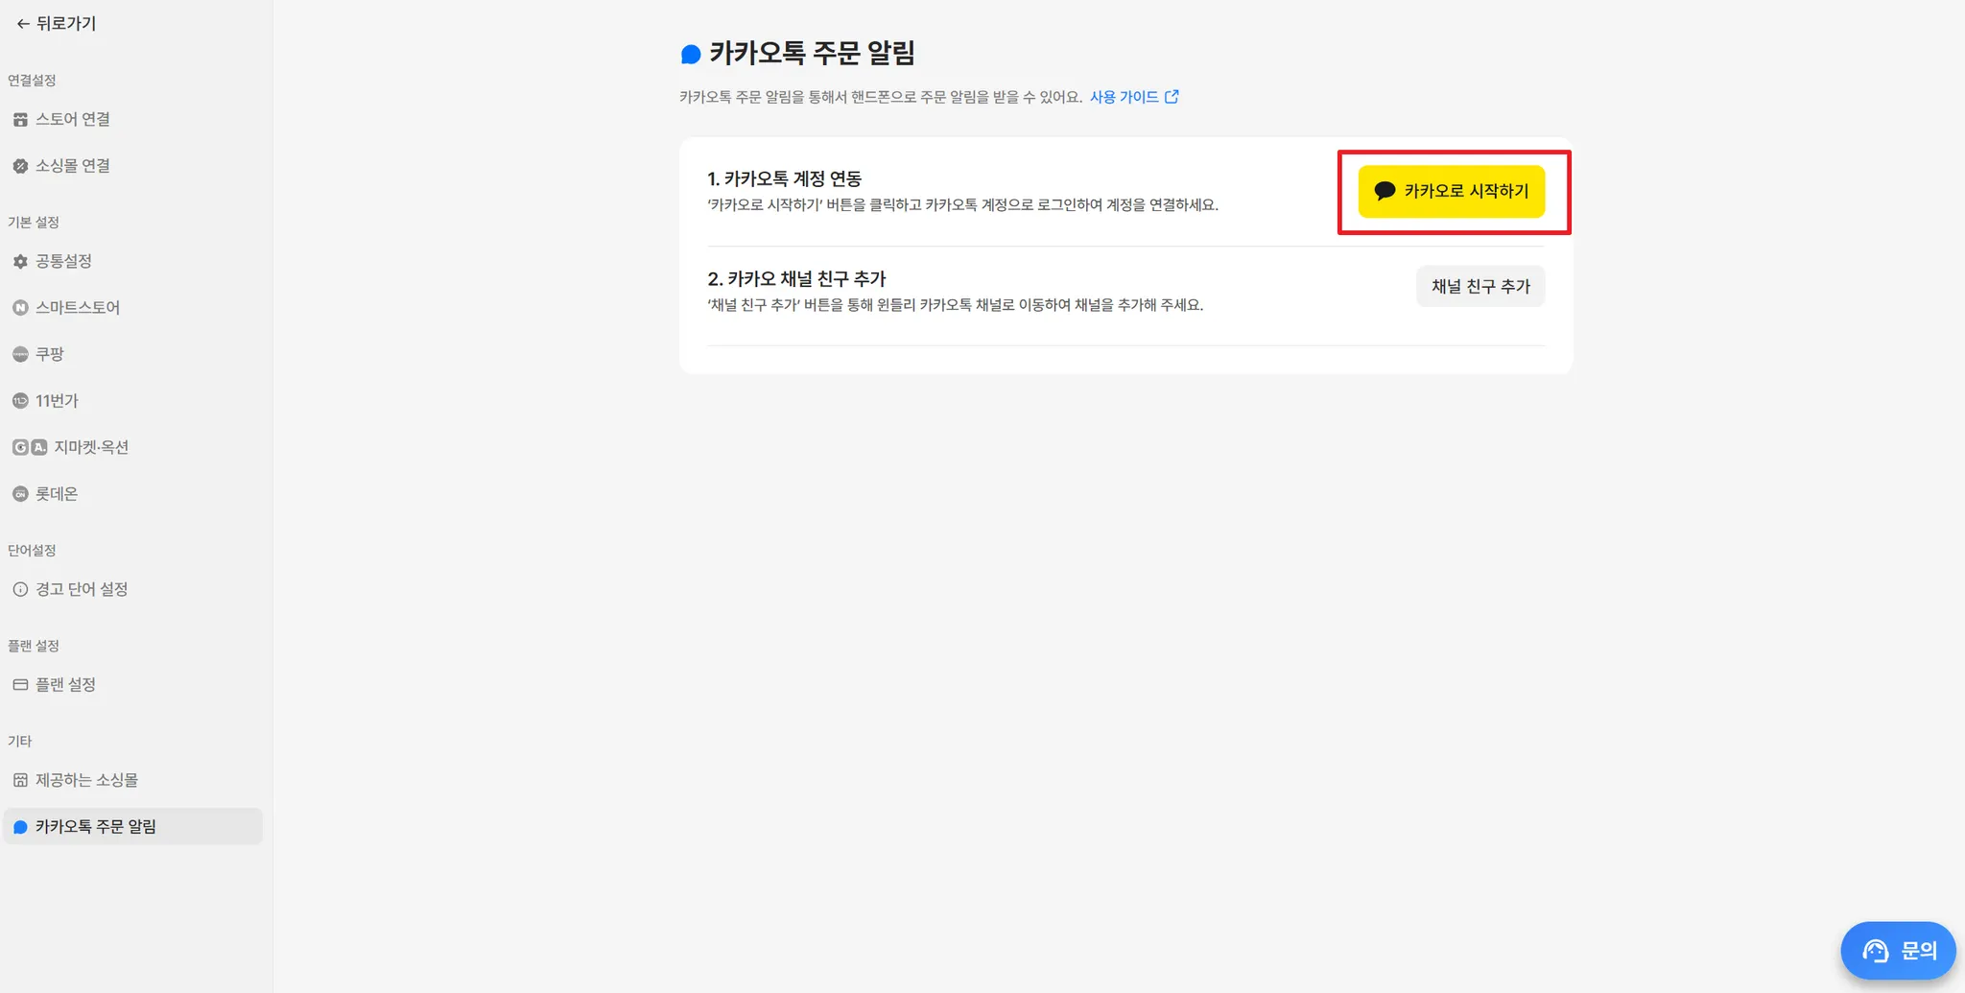
Task: Click the Gmarket G icon
Action: [x=20, y=447]
